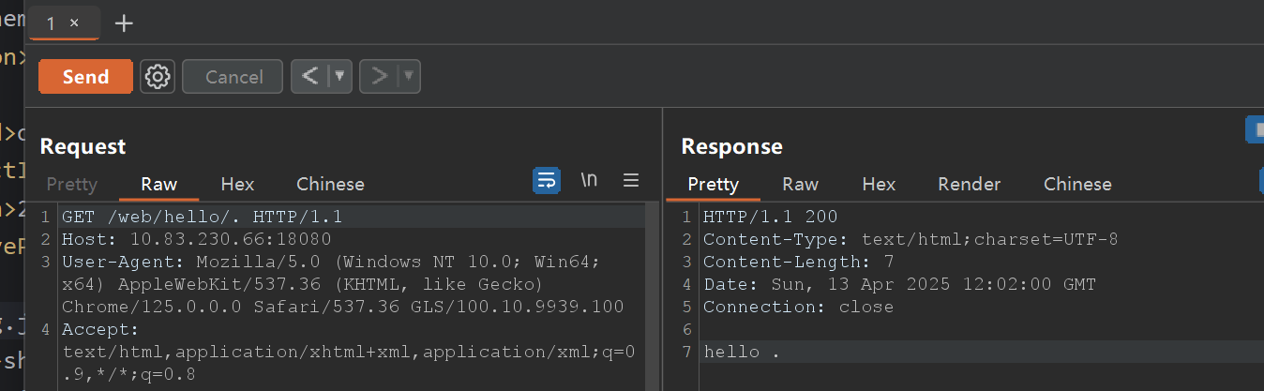Switch Response view to Render

970,184
